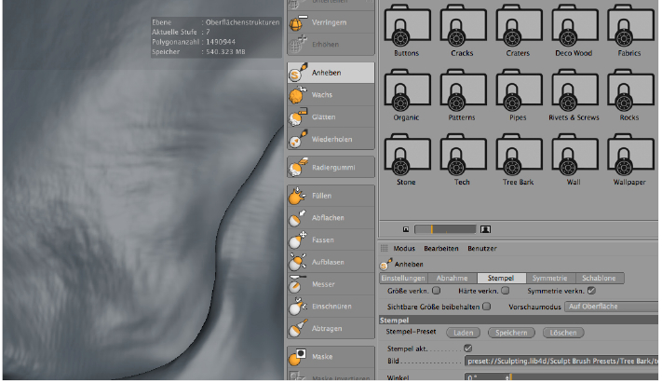
Task: Enable the Größe verkn. checkbox
Action: pos(437,291)
